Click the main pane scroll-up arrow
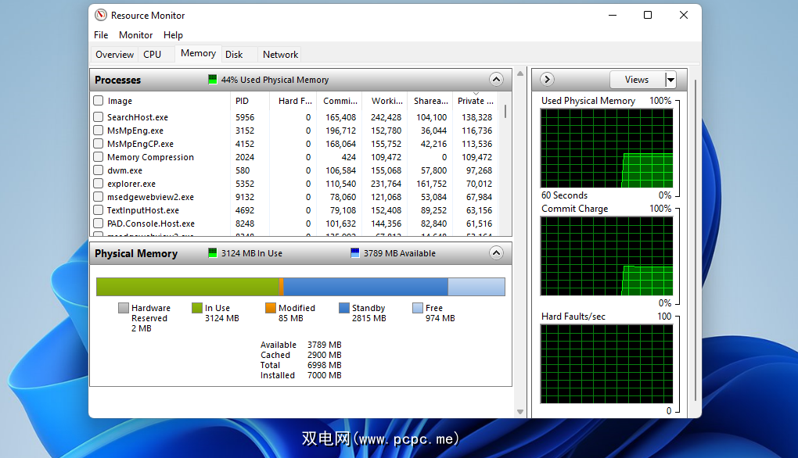The width and height of the screenshot is (798, 458). click(x=520, y=73)
